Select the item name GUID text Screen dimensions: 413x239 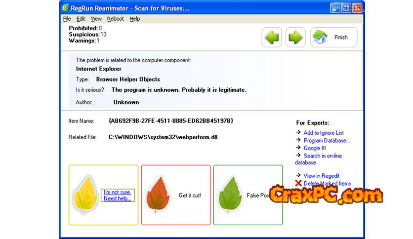(x=170, y=121)
